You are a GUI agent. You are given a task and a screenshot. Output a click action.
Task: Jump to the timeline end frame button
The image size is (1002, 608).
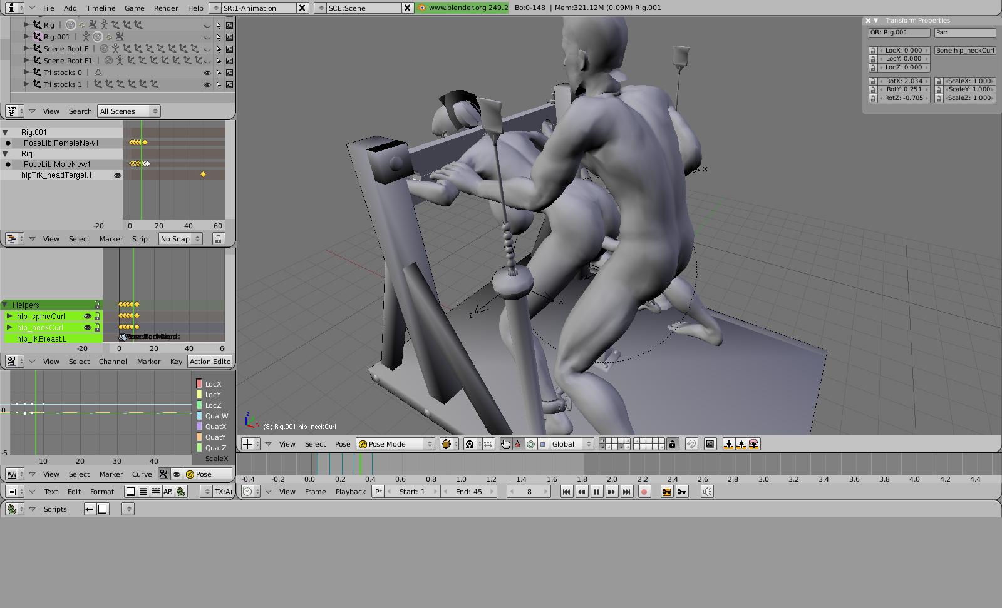point(626,492)
